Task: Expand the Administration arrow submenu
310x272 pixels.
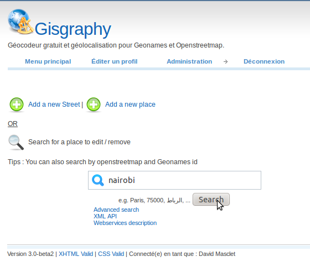Action: pyautogui.click(x=226, y=62)
